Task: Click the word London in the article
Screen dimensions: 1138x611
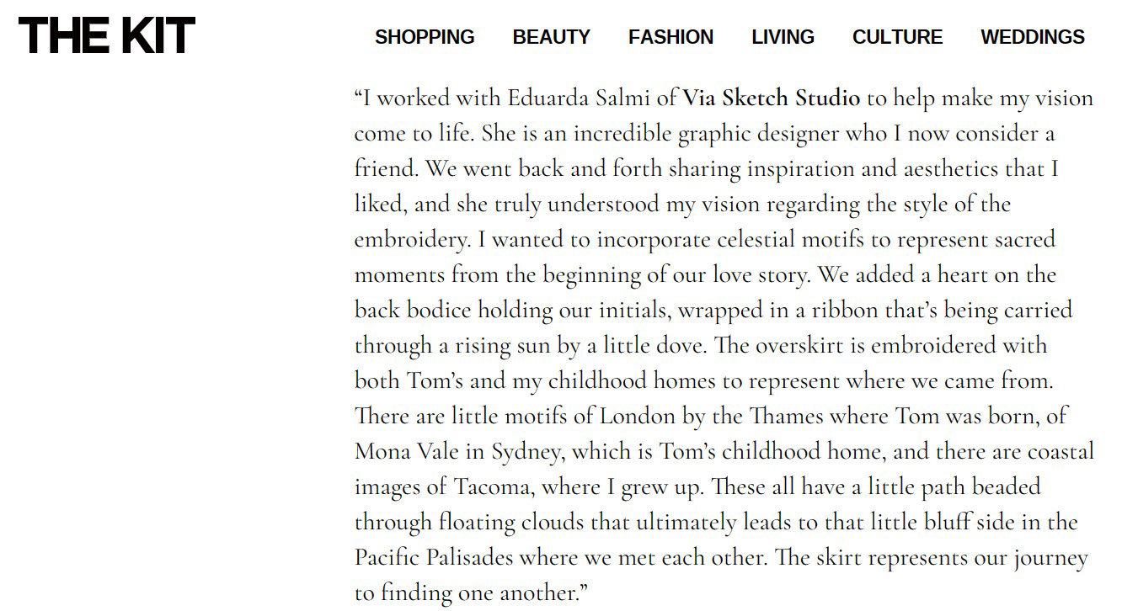Action: pyautogui.click(x=638, y=417)
